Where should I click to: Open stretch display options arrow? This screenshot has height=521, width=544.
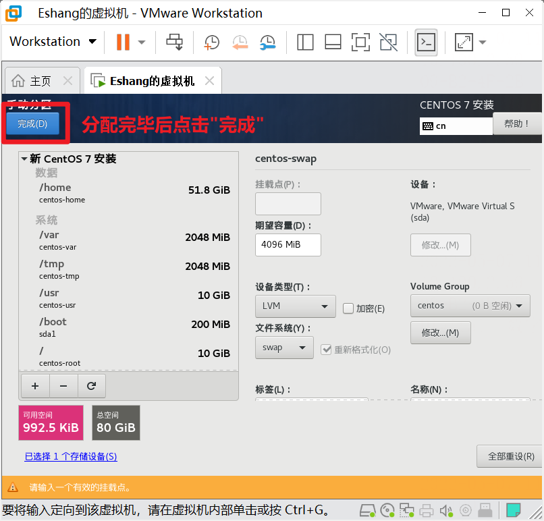pos(483,43)
